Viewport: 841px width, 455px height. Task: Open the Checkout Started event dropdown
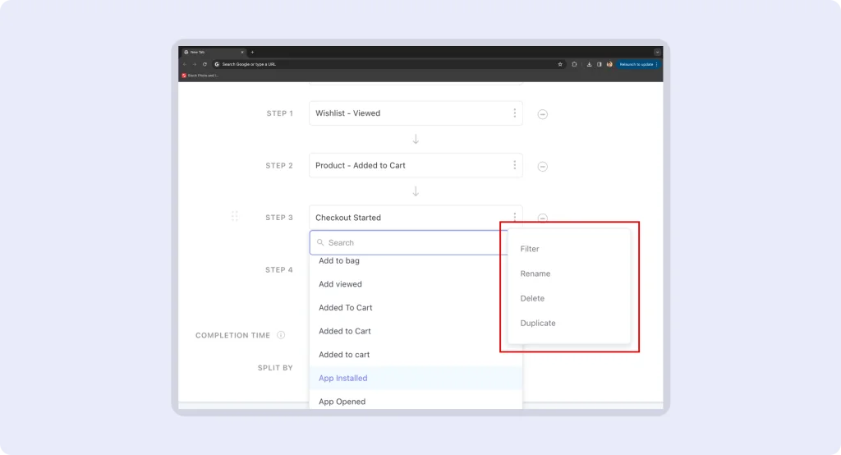[x=407, y=218]
